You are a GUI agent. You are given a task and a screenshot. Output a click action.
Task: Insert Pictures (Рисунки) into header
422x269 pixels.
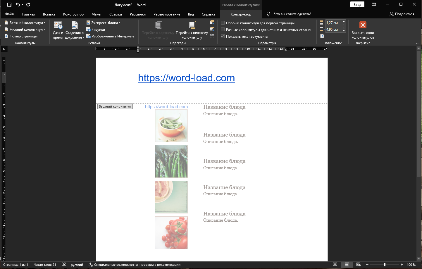tap(96, 30)
